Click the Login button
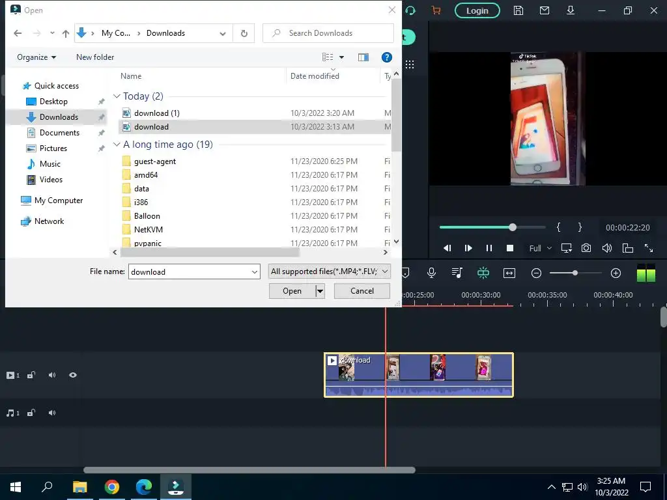The height and width of the screenshot is (500, 667). tap(477, 10)
